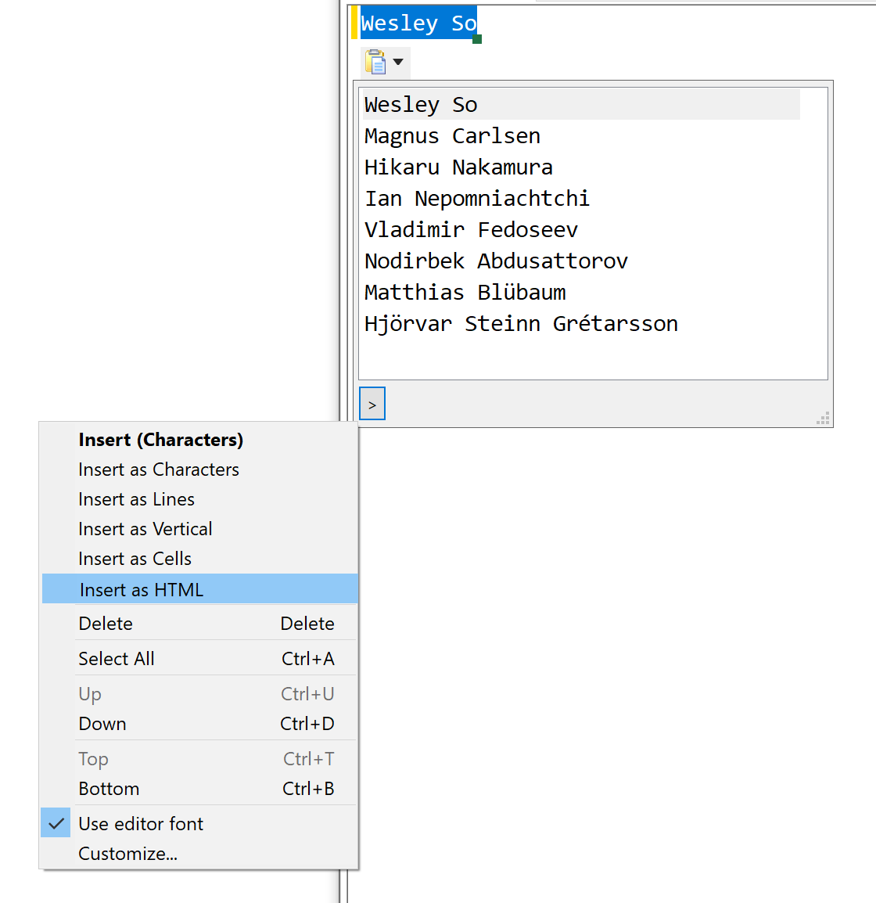Choose Insert as HTML
876x903 pixels.
pyautogui.click(x=199, y=589)
